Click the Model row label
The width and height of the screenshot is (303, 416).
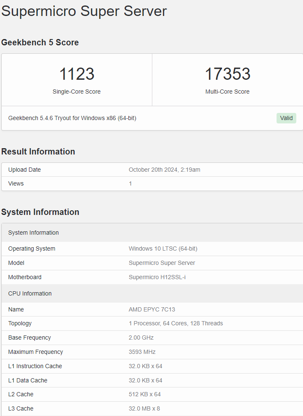(x=16, y=263)
